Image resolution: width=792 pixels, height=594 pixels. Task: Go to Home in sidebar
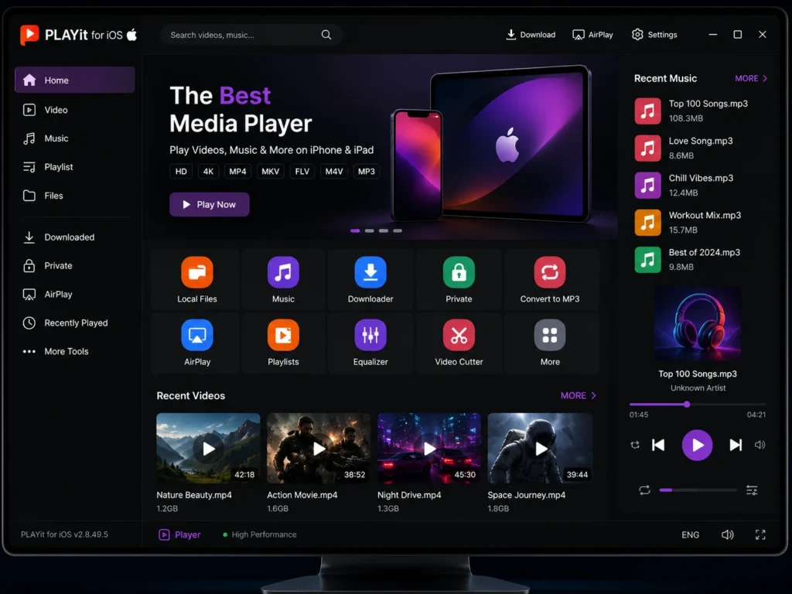pyautogui.click(x=74, y=80)
